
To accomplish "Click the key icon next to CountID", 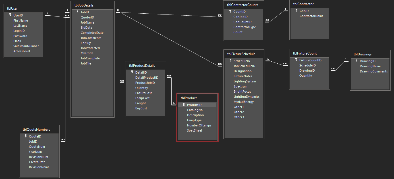I will 230,12.
